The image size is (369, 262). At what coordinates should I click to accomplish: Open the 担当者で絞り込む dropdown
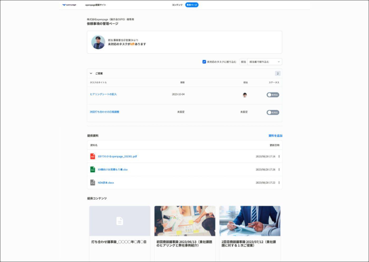click(265, 62)
